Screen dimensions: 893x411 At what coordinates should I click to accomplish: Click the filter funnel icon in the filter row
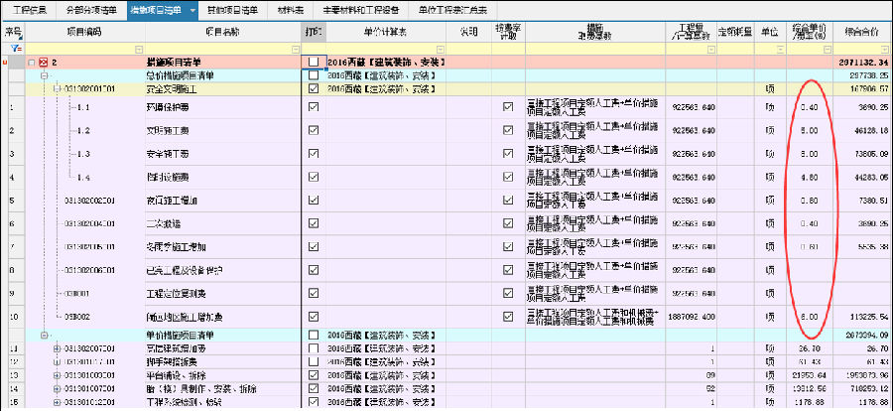point(16,48)
